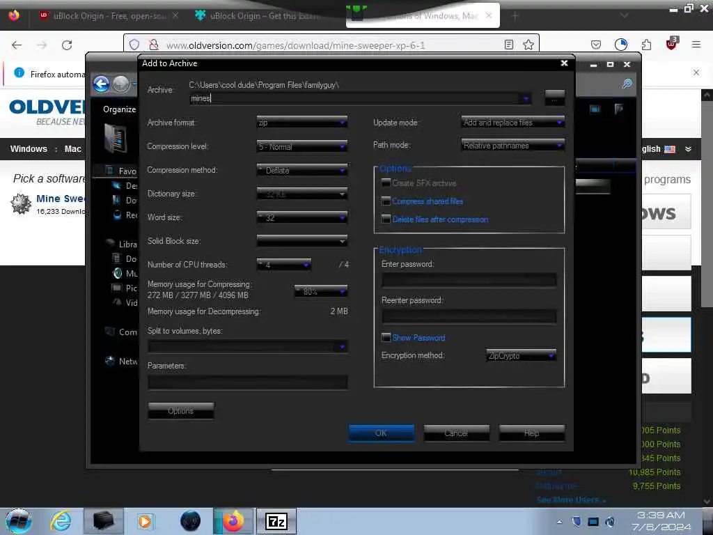Click the Explorer search magnifier icon
713x535 pixels.
coord(627,84)
